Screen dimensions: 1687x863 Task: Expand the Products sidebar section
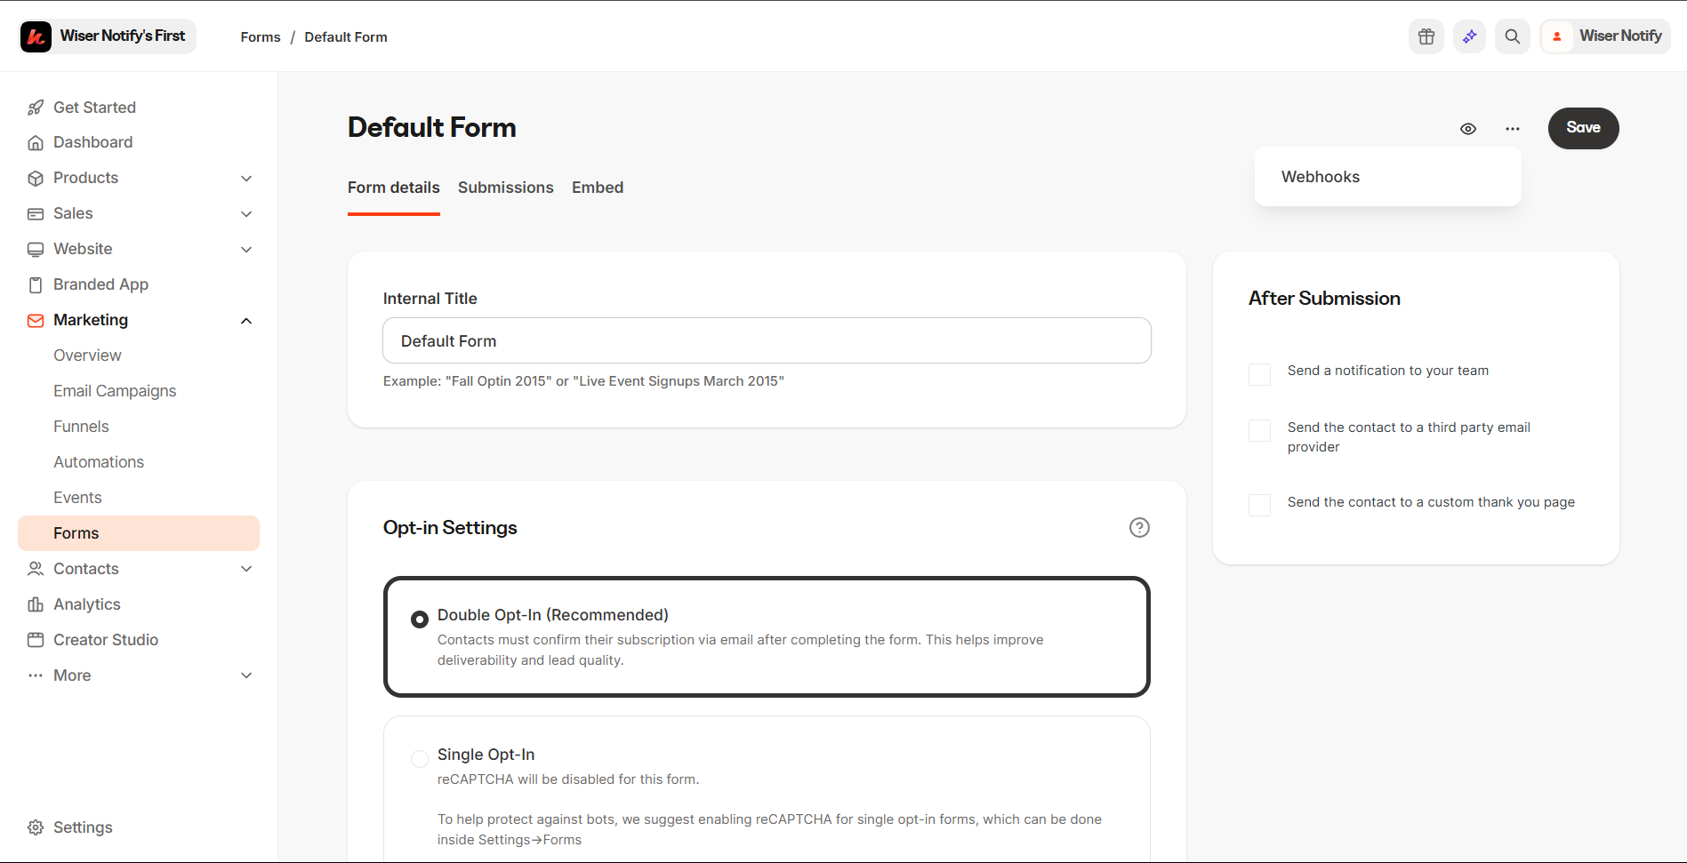pyautogui.click(x=246, y=179)
